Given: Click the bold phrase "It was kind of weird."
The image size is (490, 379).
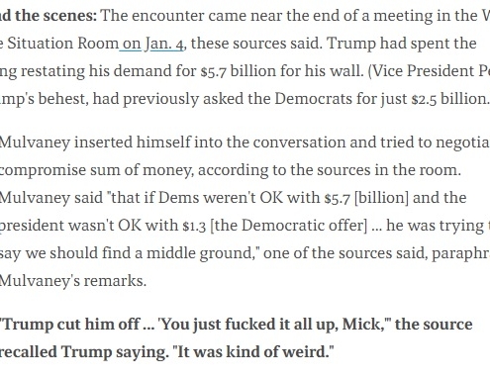Looking at the screenshot, I should coord(253,352).
